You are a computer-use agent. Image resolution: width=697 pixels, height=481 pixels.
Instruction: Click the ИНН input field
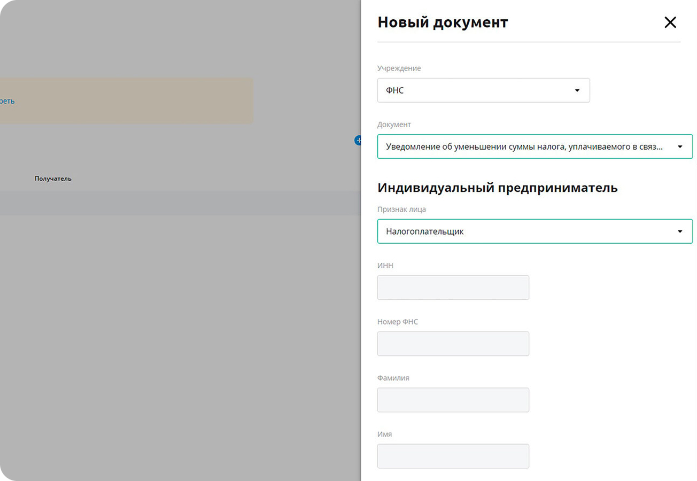(x=453, y=288)
